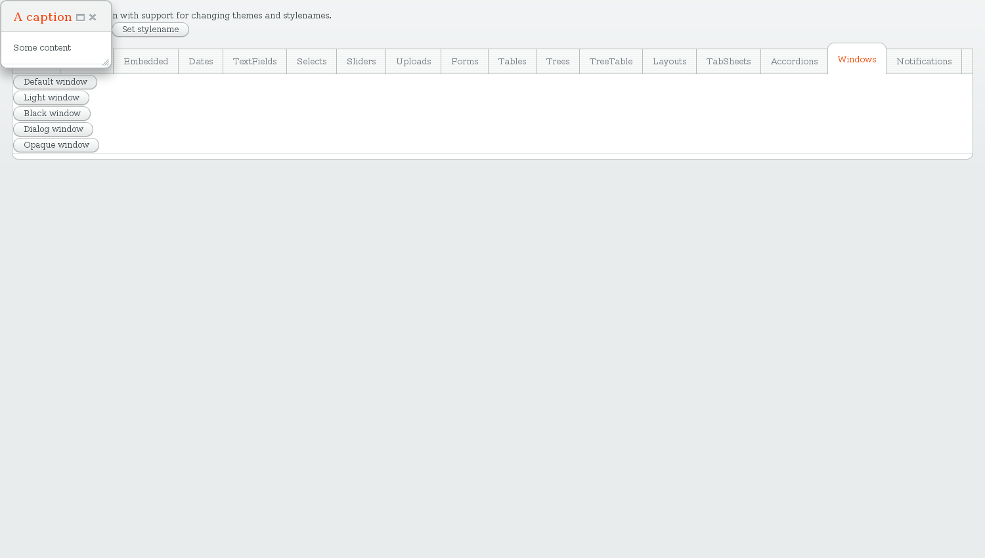Switch to the Embedded tab

(146, 62)
